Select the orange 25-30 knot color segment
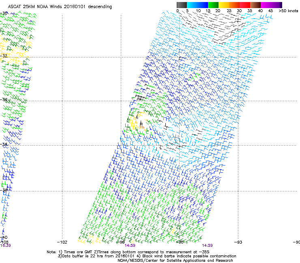This screenshot has width=300, height=263. [234, 5]
